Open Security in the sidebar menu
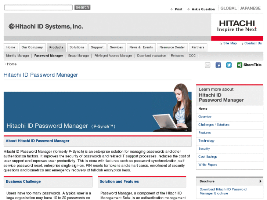 point(230,149)
